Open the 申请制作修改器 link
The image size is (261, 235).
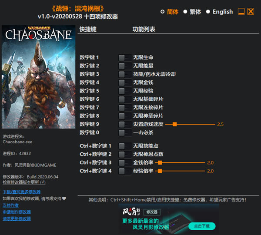click(x=17, y=212)
